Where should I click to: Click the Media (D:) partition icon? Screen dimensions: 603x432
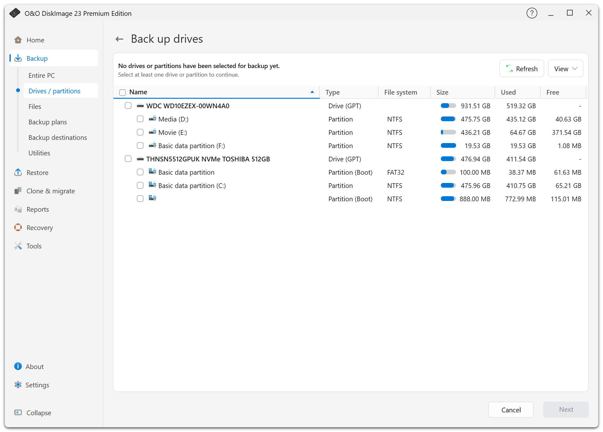152,119
